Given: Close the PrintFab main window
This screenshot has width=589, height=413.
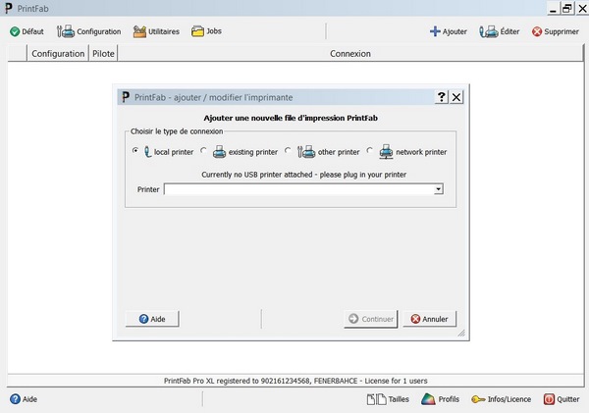Looking at the screenshot, I should 582,8.
